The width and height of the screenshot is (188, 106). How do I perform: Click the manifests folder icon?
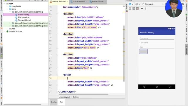click(11, 6)
